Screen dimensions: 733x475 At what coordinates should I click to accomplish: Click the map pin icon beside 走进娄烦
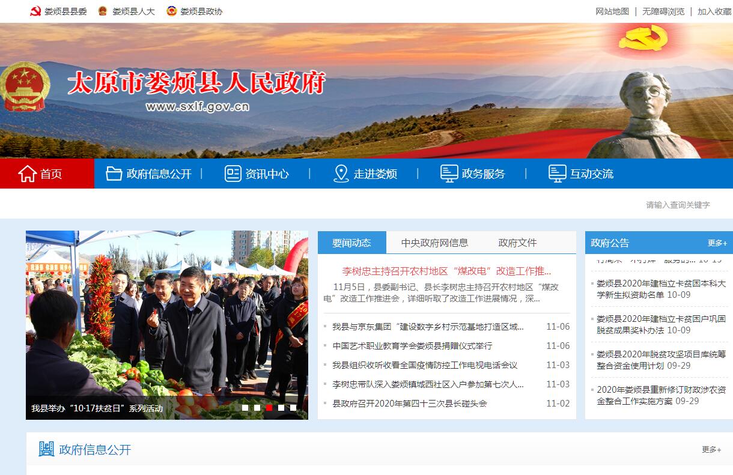click(341, 174)
